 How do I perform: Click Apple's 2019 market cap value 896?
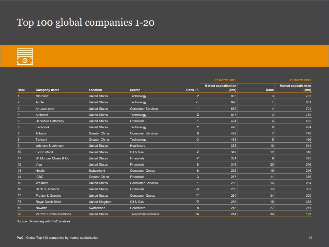[x=234, y=102]
